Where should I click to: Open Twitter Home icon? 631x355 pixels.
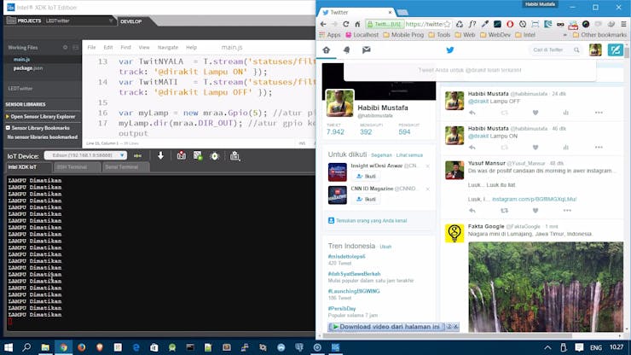(327, 50)
